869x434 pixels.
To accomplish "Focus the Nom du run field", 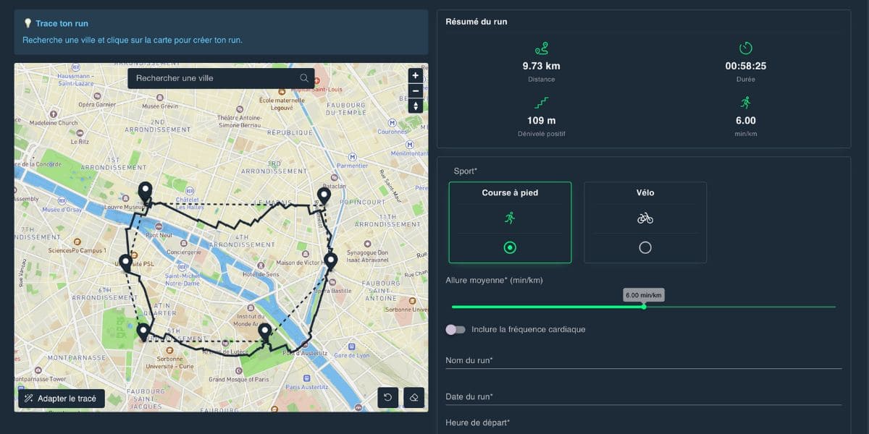I will click(x=644, y=360).
